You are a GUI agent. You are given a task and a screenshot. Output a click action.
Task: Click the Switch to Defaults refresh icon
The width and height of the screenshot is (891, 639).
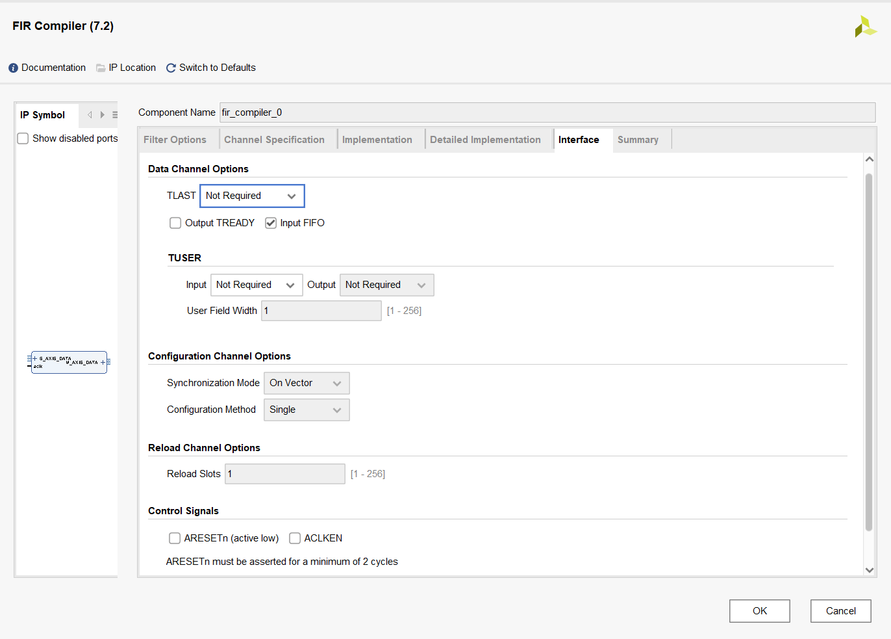coord(171,68)
